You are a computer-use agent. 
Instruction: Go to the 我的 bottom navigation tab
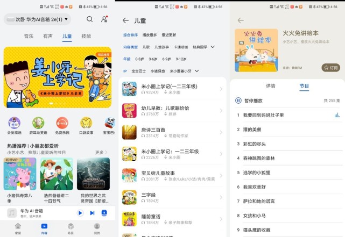click(x=97, y=228)
